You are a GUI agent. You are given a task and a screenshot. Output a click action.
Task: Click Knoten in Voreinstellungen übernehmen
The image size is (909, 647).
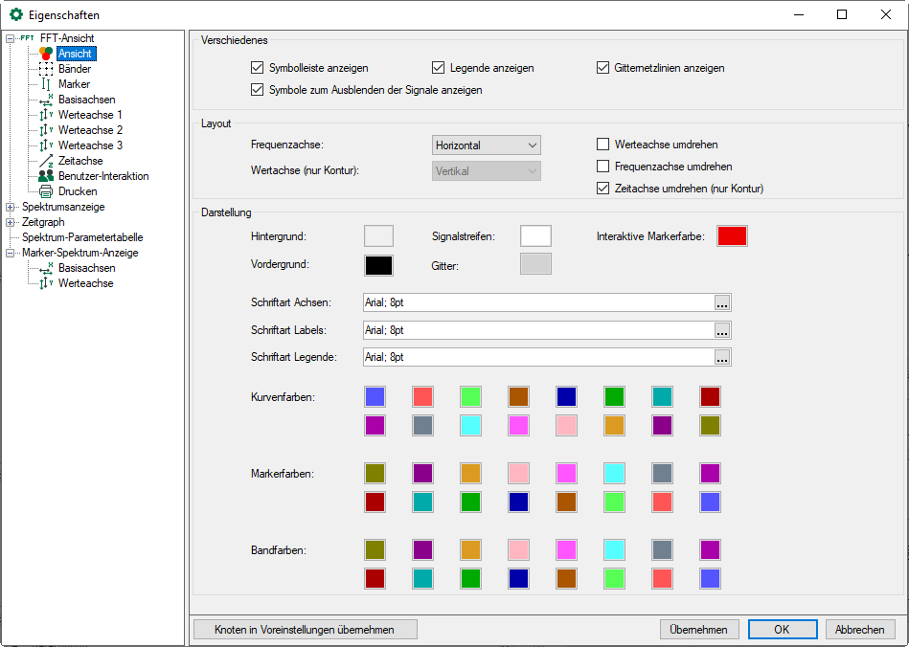coord(306,629)
